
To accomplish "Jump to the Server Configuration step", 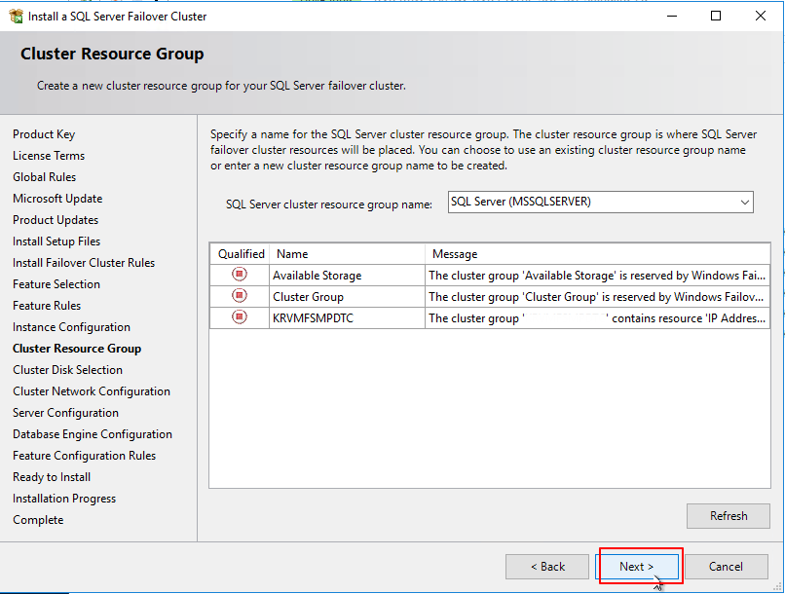I will [65, 413].
